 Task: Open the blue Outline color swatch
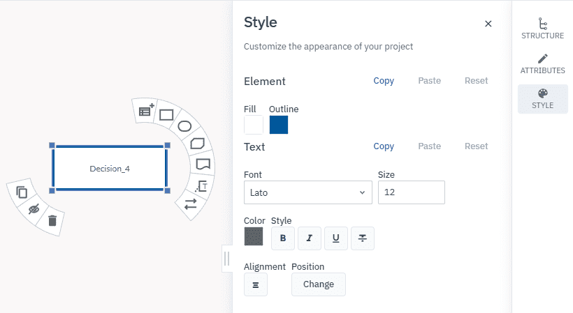pyautogui.click(x=279, y=125)
